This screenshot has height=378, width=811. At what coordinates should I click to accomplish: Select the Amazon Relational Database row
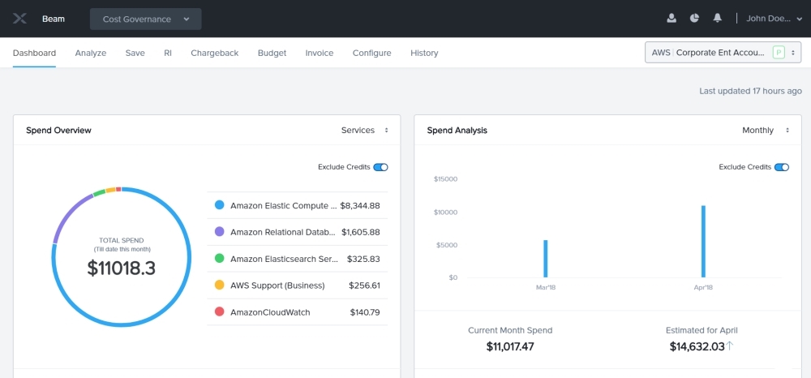[298, 232]
